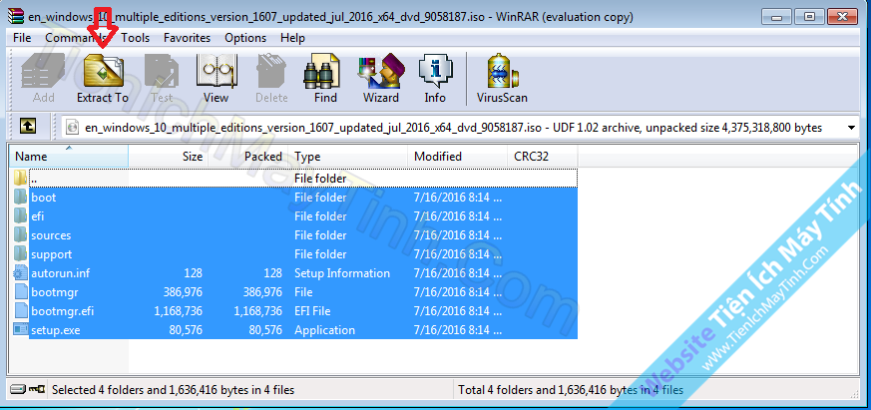
Task: Click the WinRAR title bar books icon
Action: pyautogui.click(x=18, y=16)
